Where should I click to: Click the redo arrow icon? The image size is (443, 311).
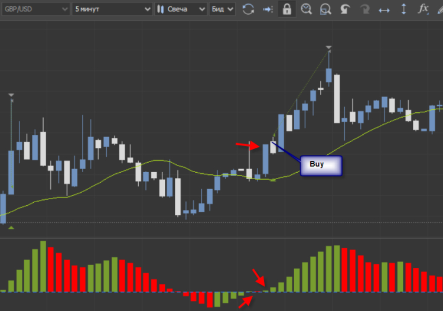pos(365,9)
